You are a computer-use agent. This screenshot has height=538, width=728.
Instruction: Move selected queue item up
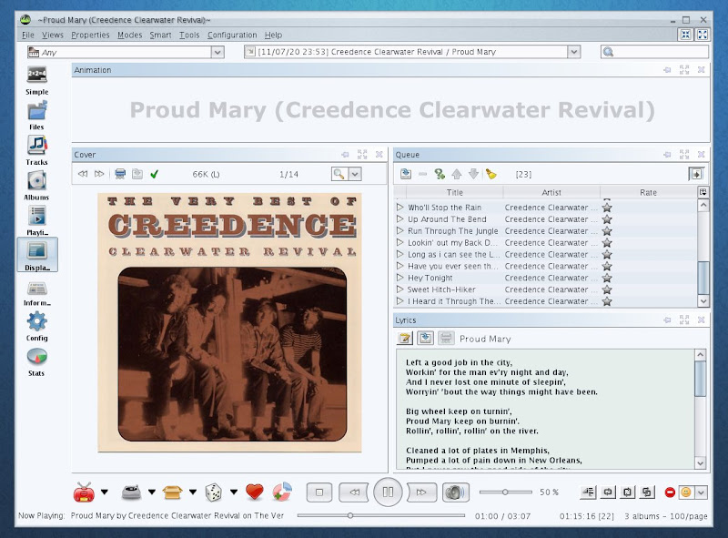[457, 174]
